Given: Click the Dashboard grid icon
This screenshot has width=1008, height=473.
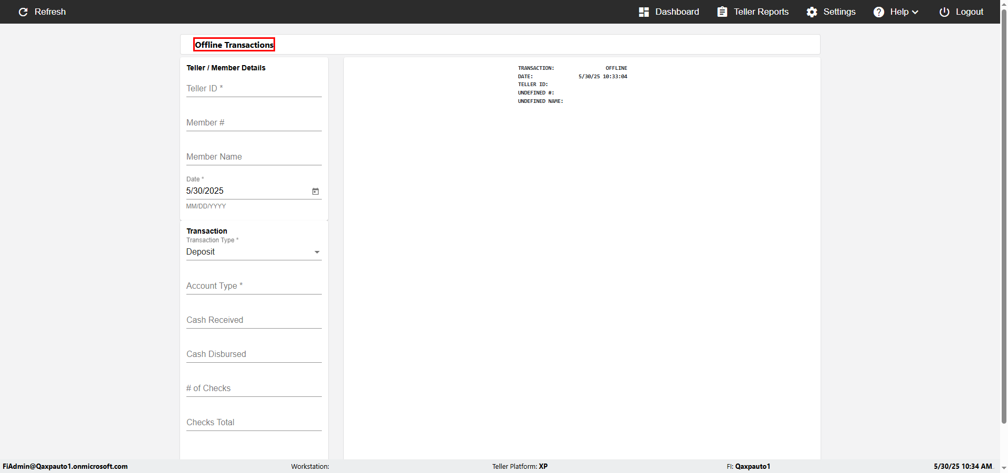Looking at the screenshot, I should coord(644,12).
